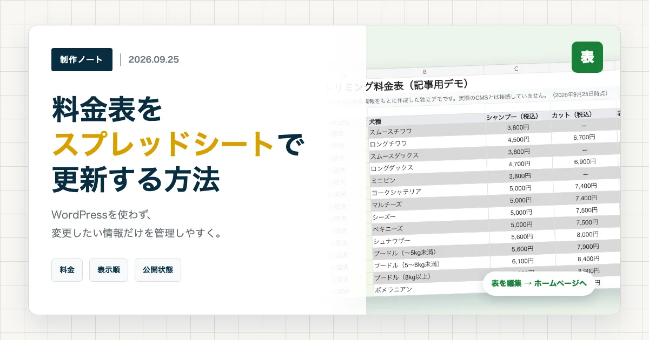Select the 表示順 tag
Viewport: 649px width, 340px height.
pos(109,270)
